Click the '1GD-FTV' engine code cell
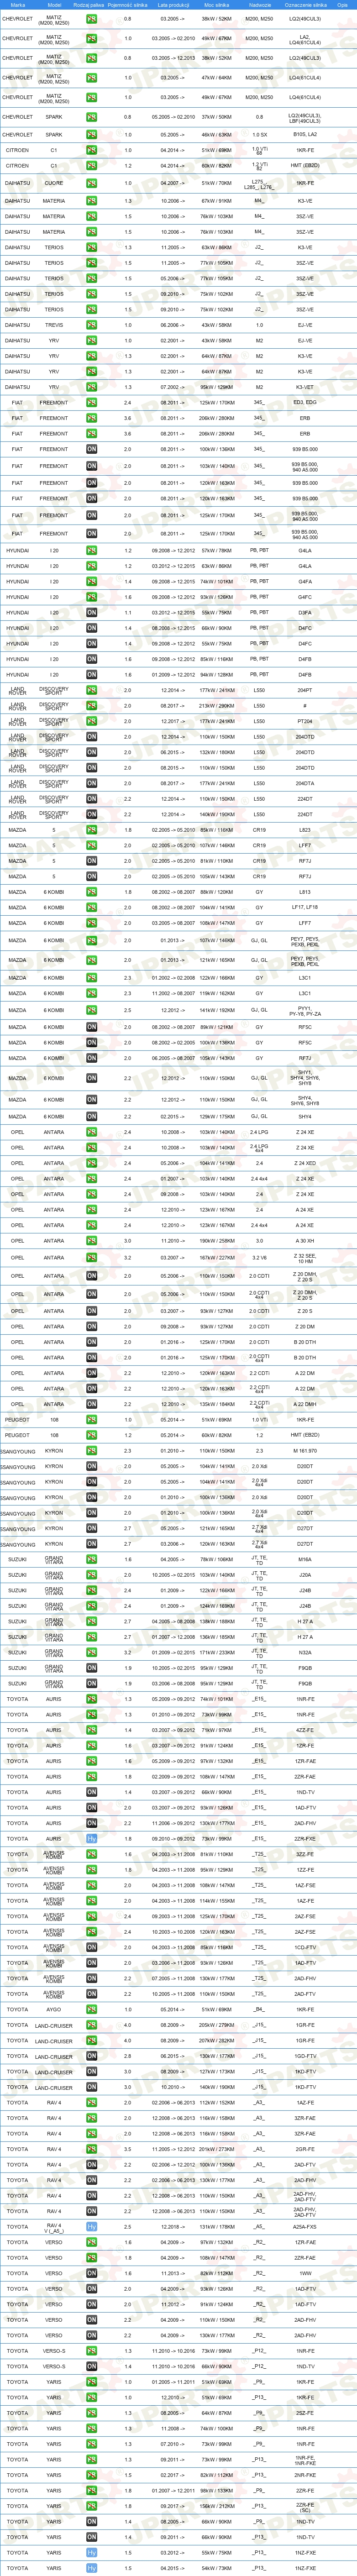 pyautogui.click(x=305, y=2057)
